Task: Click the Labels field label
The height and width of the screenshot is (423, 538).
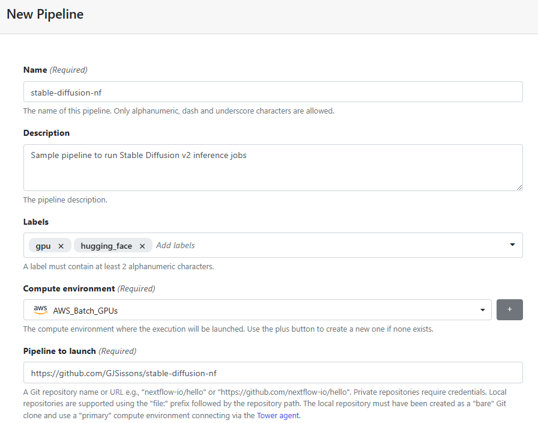Action: 35,222
